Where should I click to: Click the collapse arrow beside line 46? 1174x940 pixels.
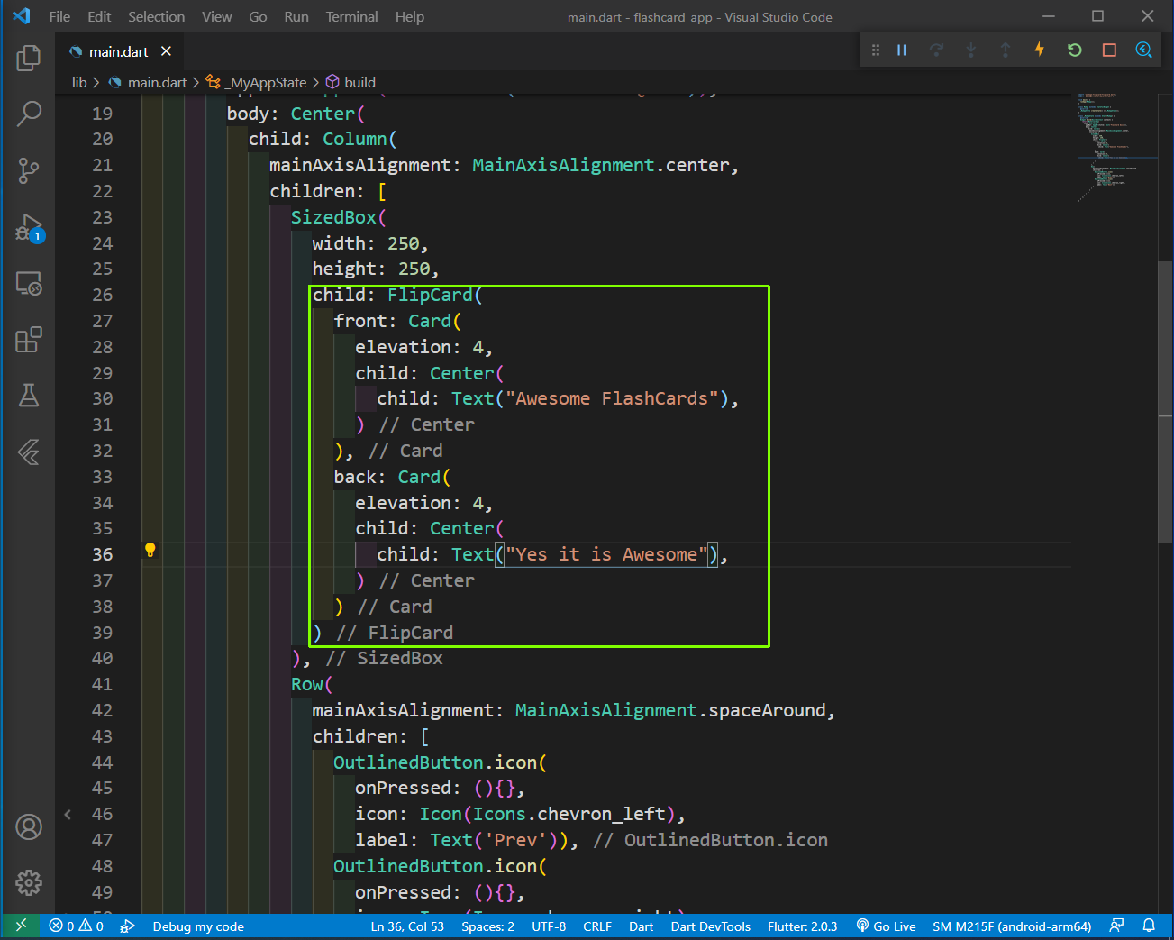click(x=68, y=814)
